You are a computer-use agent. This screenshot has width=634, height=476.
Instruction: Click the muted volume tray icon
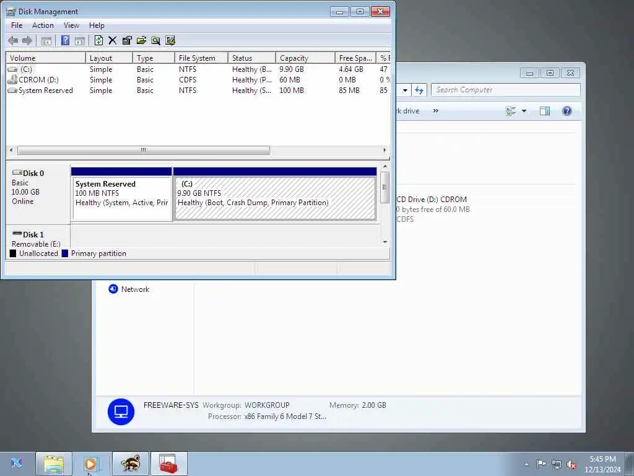(x=571, y=464)
